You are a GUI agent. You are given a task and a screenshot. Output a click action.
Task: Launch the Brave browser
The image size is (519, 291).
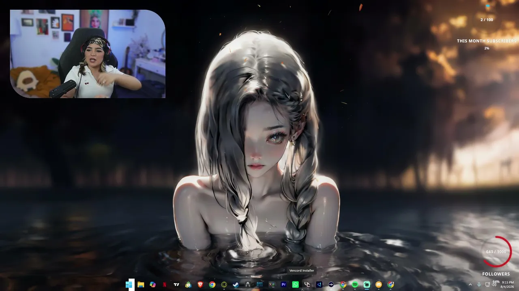pyautogui.click(x=200, y=285)
